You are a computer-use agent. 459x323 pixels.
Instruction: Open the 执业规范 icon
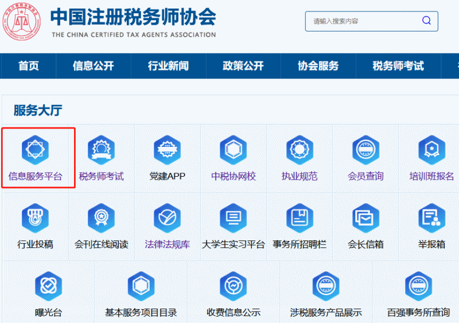coord(299,150)
